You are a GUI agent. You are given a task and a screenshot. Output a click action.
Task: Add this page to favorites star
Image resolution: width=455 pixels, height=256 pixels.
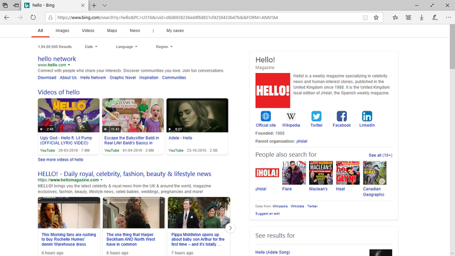click(376, 17)
